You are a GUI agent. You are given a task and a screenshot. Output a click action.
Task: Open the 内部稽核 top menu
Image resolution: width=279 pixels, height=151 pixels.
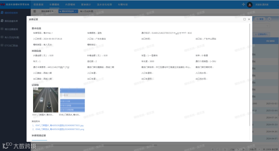coord(70,5)
